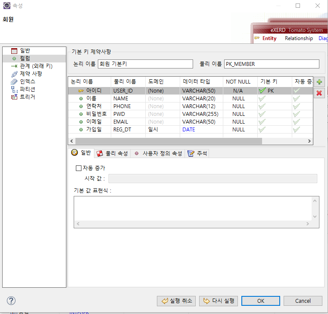Screen dimensions: 328x314
Task: Click the 시작 값 input field
Action: [213, 178]
